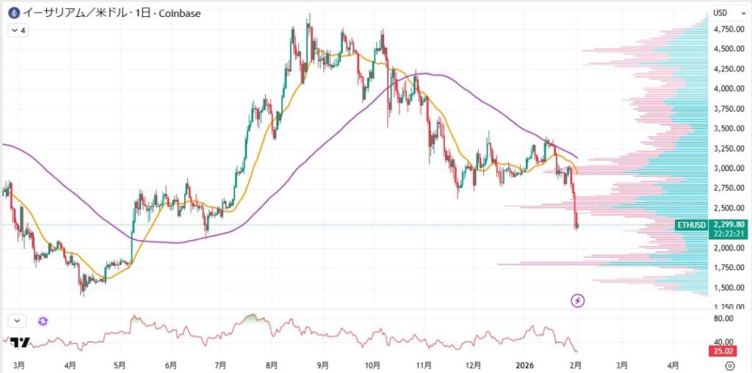Click the purple lightning bolt icon
This screenshot has width=752, height=373.
tap(578, 300)
